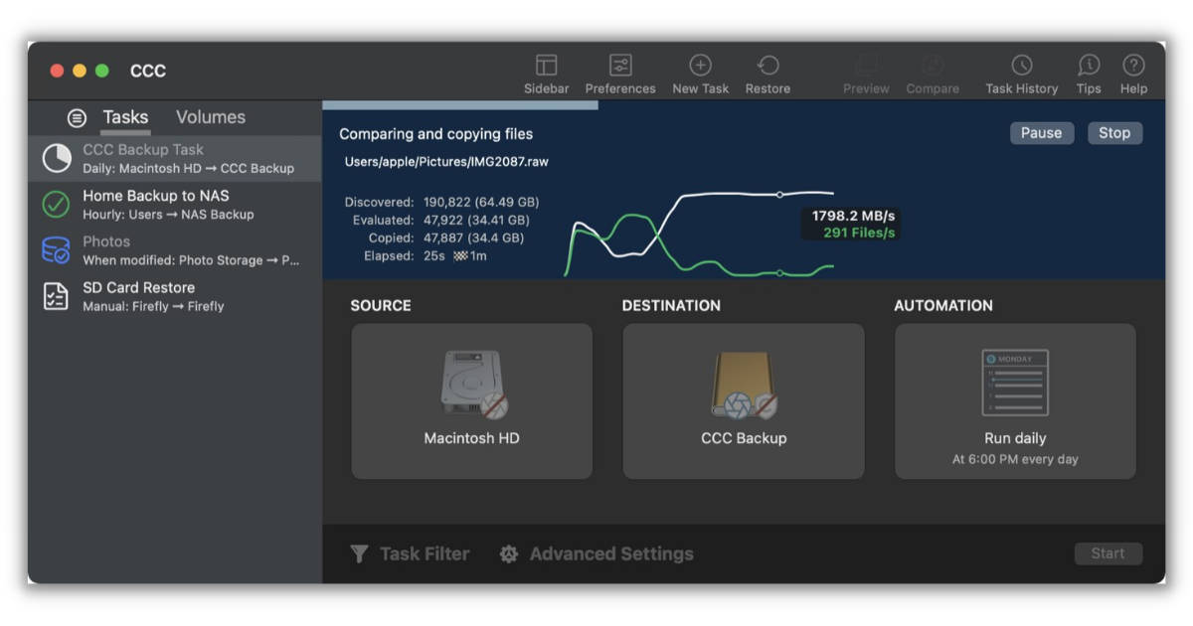Screen dimensions: 1193x626
Task: Open Advanced Settings for this task
Action: point(596,553)
